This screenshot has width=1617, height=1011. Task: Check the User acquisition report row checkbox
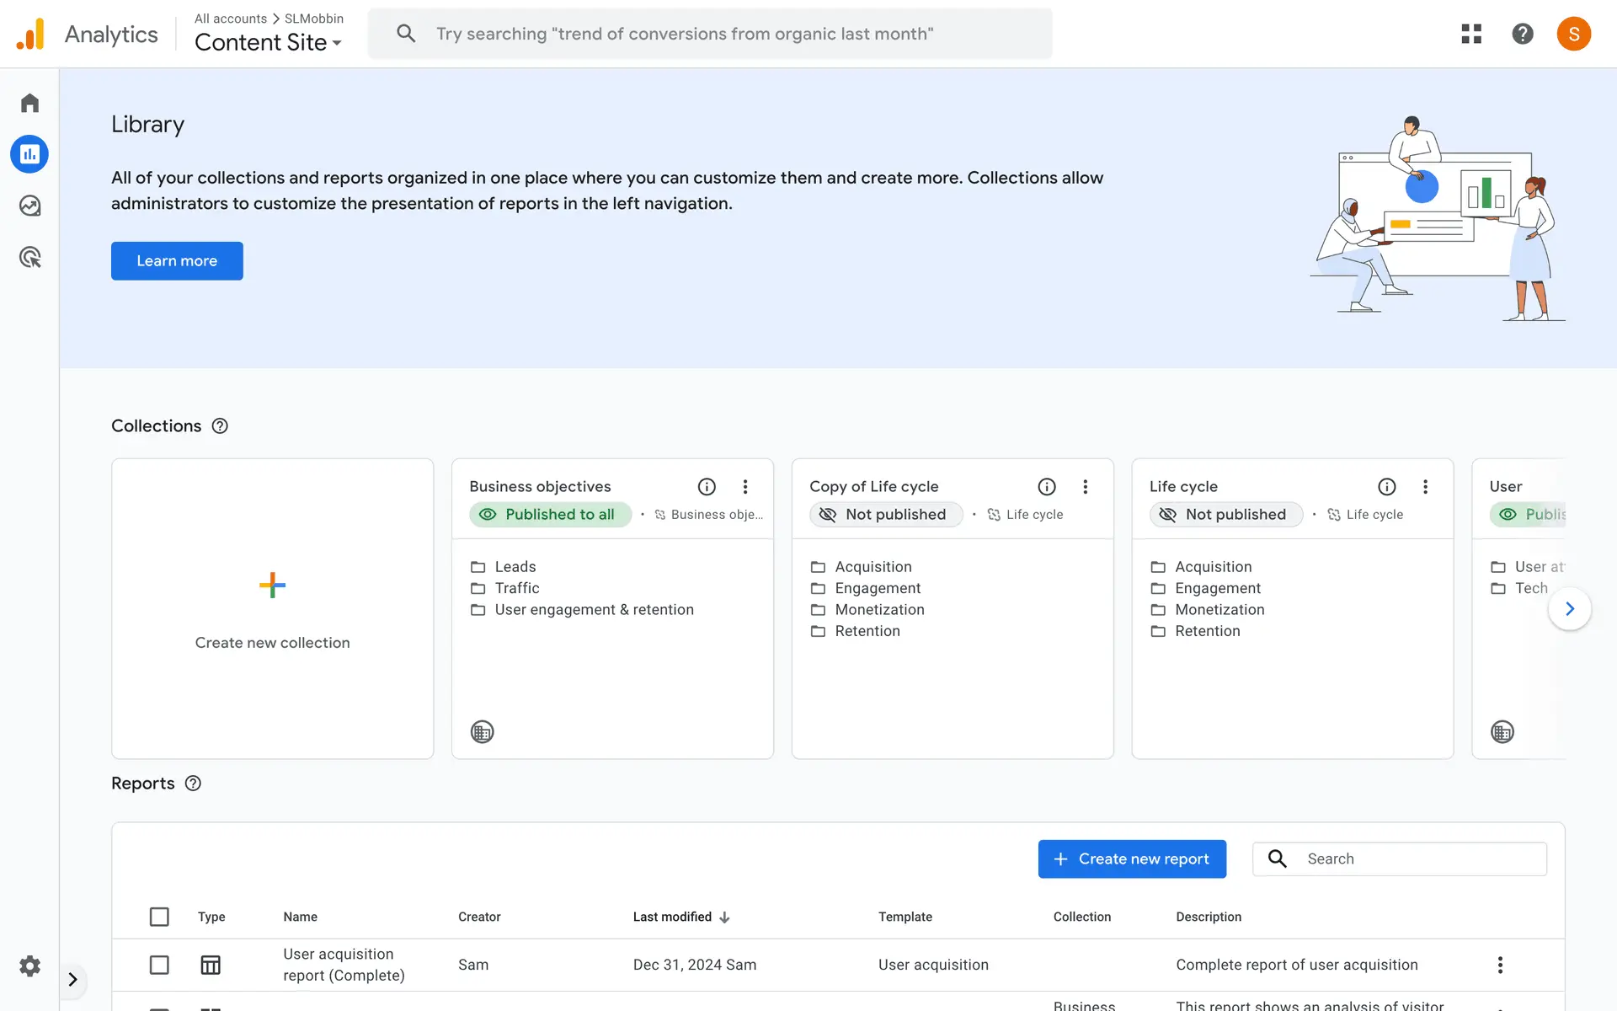(159, 965)
